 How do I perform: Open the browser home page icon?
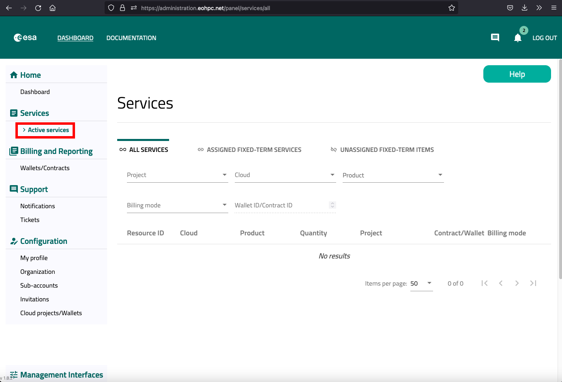tap(53, 8)
